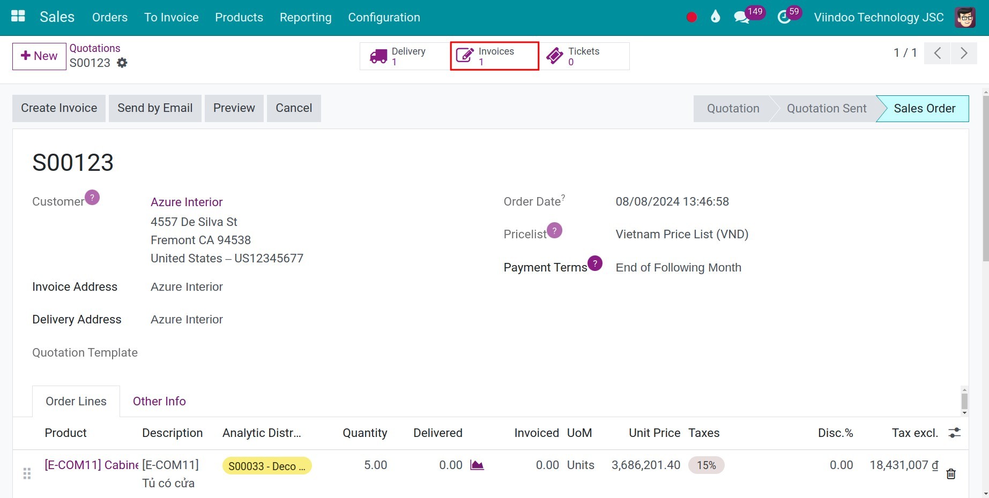
Task: Open the Configuration menu
Action: pos(384,17)
